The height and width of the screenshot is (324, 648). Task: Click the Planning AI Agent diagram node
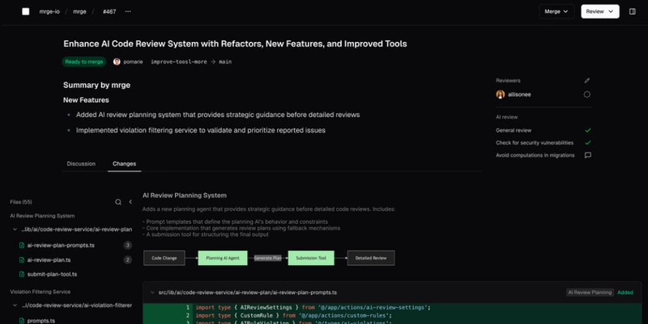click(222, 259)
